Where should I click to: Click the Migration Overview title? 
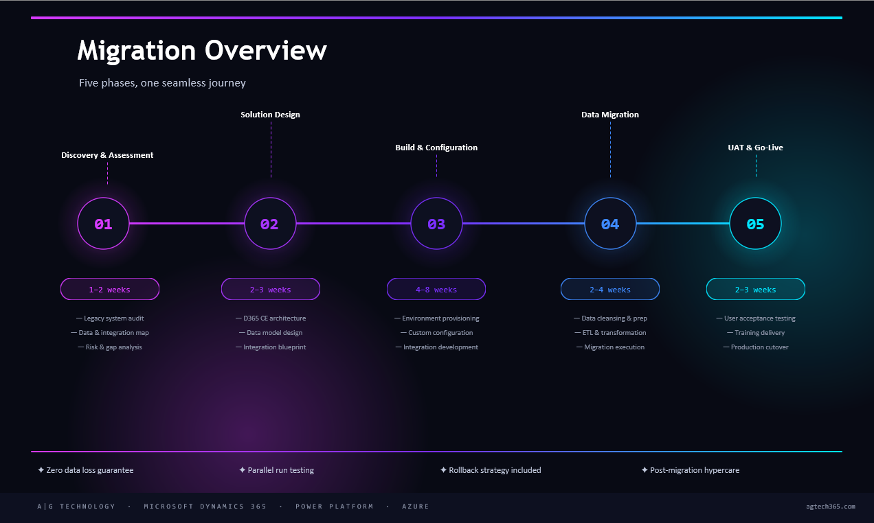point(202,51)
